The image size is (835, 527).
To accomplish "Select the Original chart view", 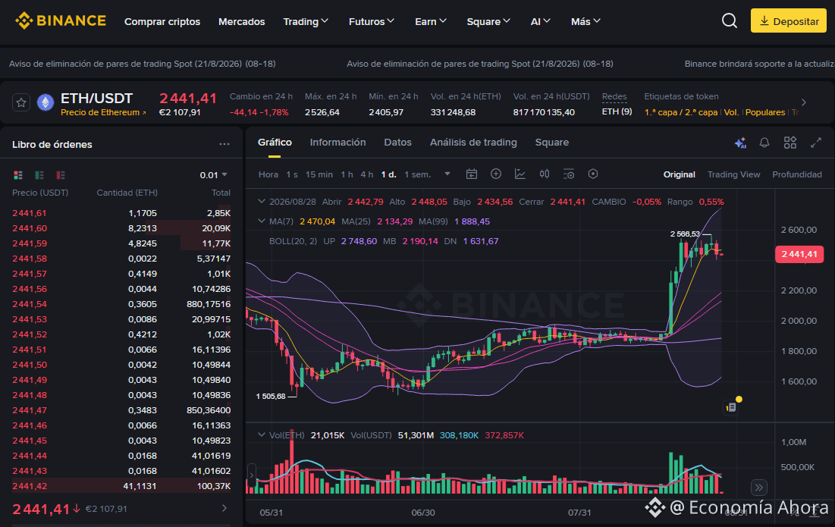I will 679,174.
